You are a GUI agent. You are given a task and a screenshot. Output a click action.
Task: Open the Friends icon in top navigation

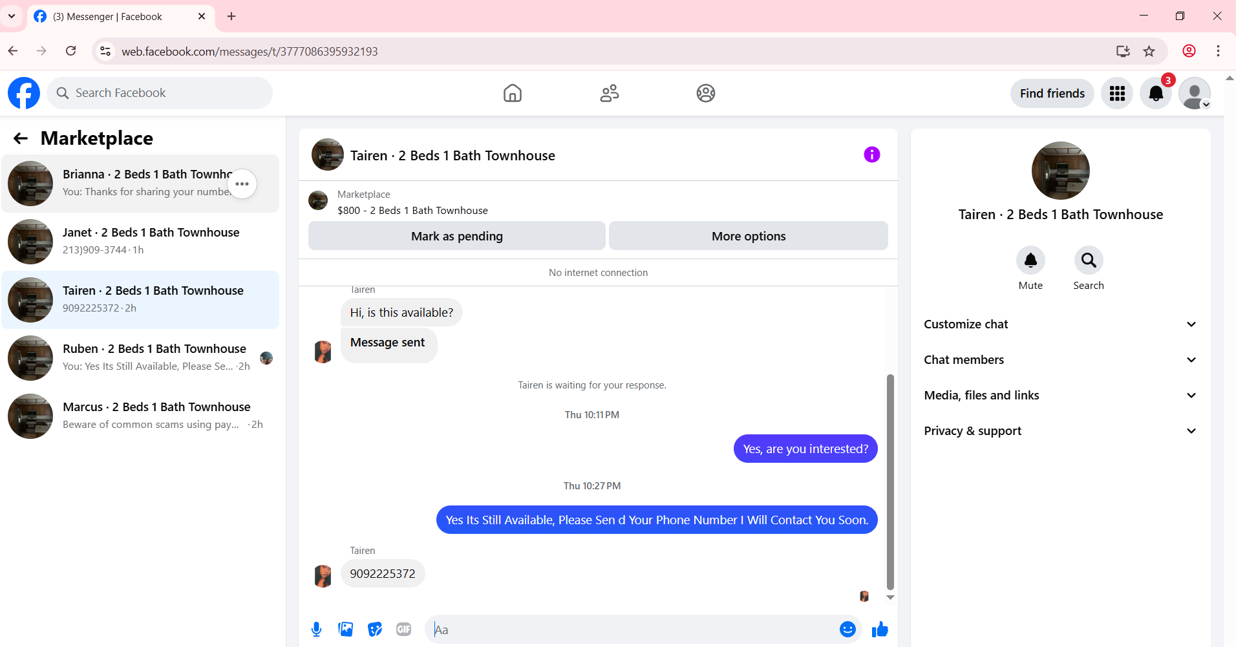pyautogui.click(x=609, y=93)
